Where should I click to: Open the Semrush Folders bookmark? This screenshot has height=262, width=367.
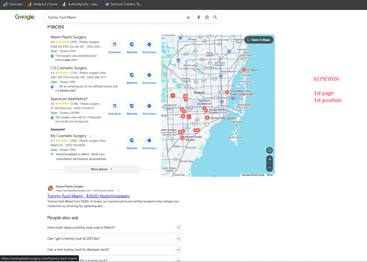[x=123, y=4]
